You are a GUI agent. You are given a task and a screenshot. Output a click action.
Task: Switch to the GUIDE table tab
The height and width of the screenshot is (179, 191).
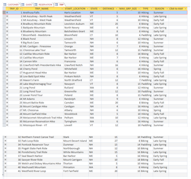[27, 5]
